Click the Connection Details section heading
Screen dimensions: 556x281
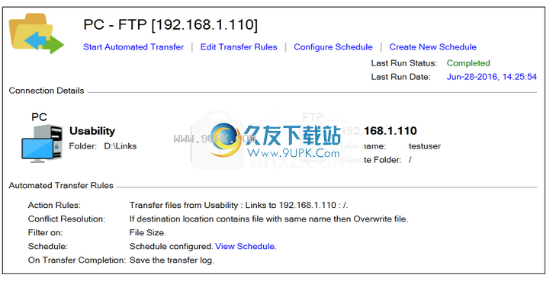click(47, 91)
